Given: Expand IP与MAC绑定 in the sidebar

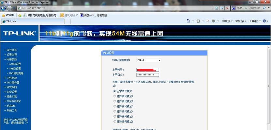Looking at the screenshot, I should (x=13, y=101).
